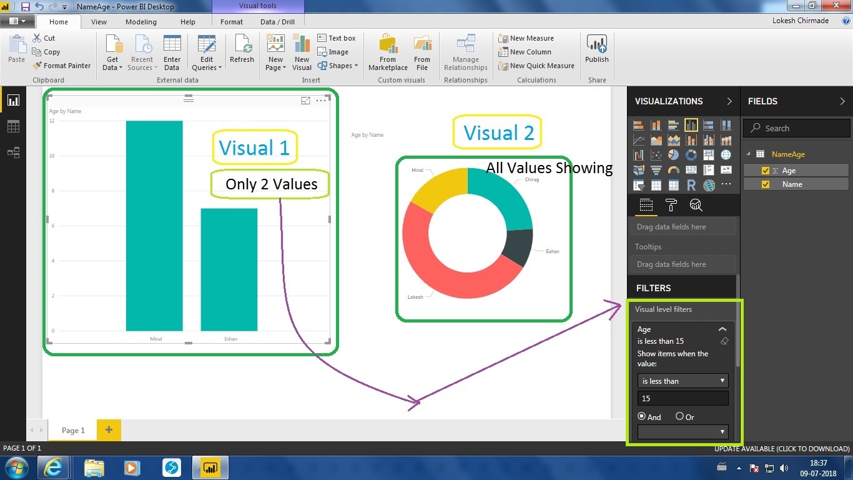Add a new page with plus button

click(109, 430)
